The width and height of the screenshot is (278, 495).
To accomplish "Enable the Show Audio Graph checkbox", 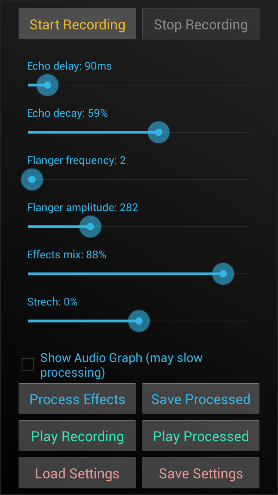I will [x=28, y=364].
